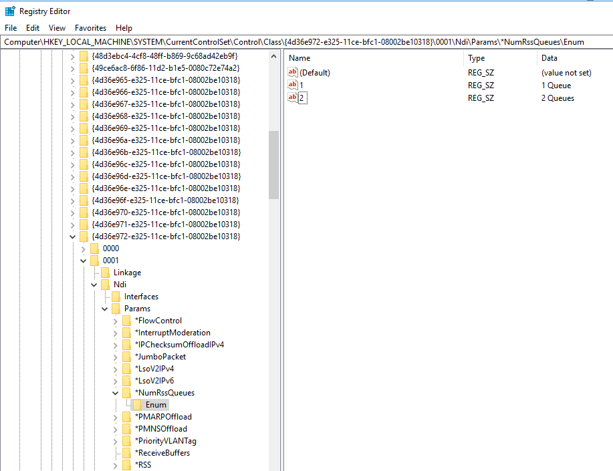
Task: Click the *LsoV2IPv4 folder icon
Action: coord(126,369)
